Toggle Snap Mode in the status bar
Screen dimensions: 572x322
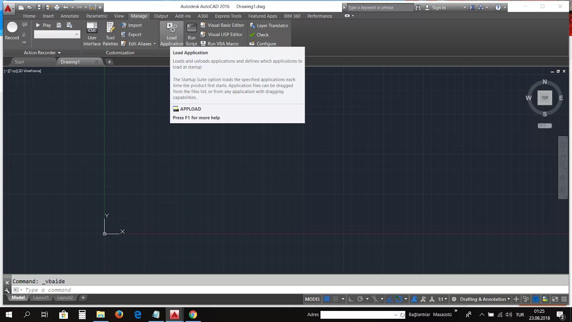[x=335, y=299]
